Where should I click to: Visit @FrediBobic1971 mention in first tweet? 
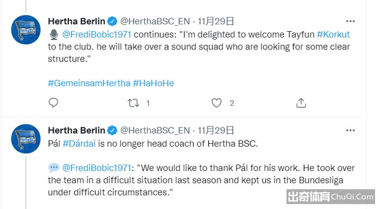tap(96, 35)
